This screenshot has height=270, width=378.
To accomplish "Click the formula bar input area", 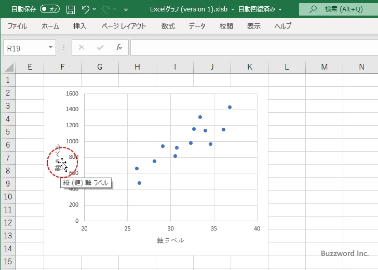I will (x=254, y=48).
